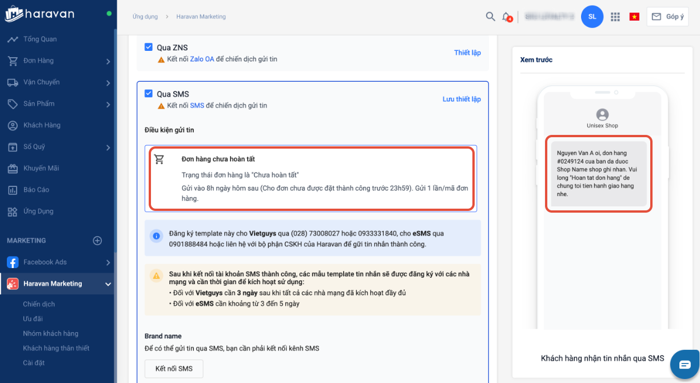Viewport: 700px width, 383px height.
Task: Click the Haravan logo in sidebar
Action: point(39,14)
